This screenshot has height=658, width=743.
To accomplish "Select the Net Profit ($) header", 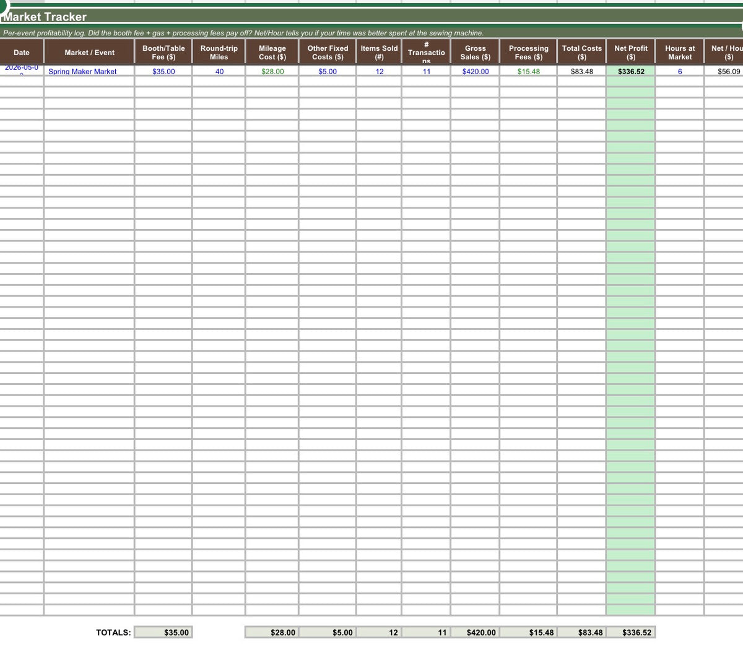I will click(631, 53).
